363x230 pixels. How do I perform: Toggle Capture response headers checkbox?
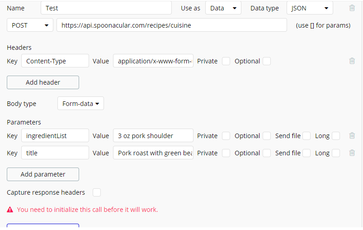coord(97,192)
